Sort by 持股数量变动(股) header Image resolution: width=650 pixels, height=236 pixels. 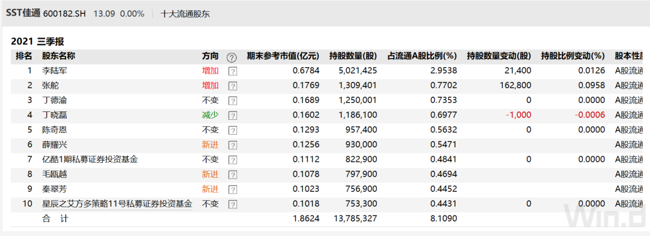[x=499, y=56]
